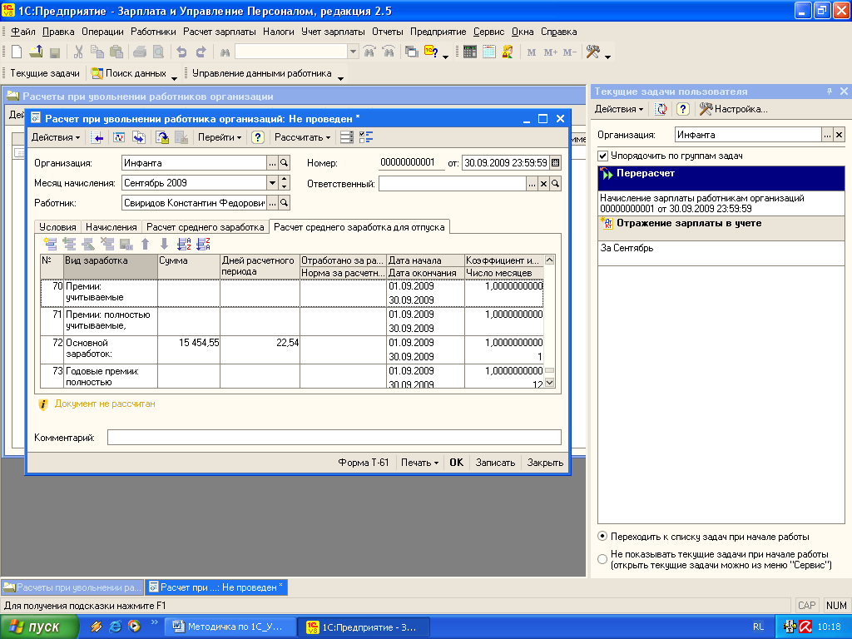852x639 pixels.
Task: Click the move row down arrow icon
Action: [164, 244]
